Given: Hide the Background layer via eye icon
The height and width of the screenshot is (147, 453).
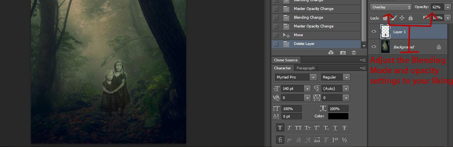Looking at the screenshot, I should point(374,46).
